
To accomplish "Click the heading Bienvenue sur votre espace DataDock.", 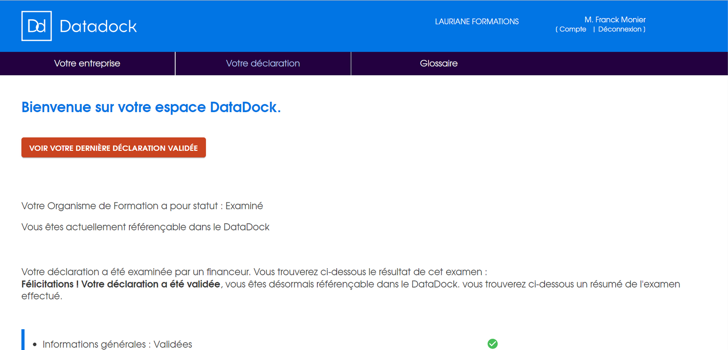I will click(151, 107).
